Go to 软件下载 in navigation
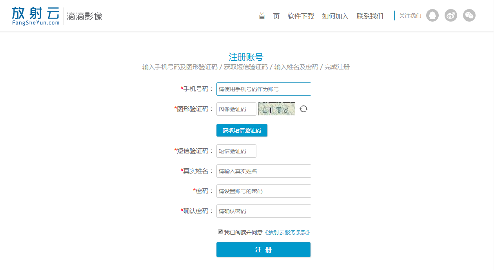494x270 pixels. [301, 16]
